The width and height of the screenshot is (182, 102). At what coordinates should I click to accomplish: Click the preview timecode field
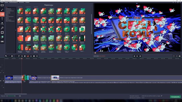click(x=99, y=56)
